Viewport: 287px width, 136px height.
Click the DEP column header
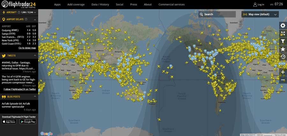point(34,26)
